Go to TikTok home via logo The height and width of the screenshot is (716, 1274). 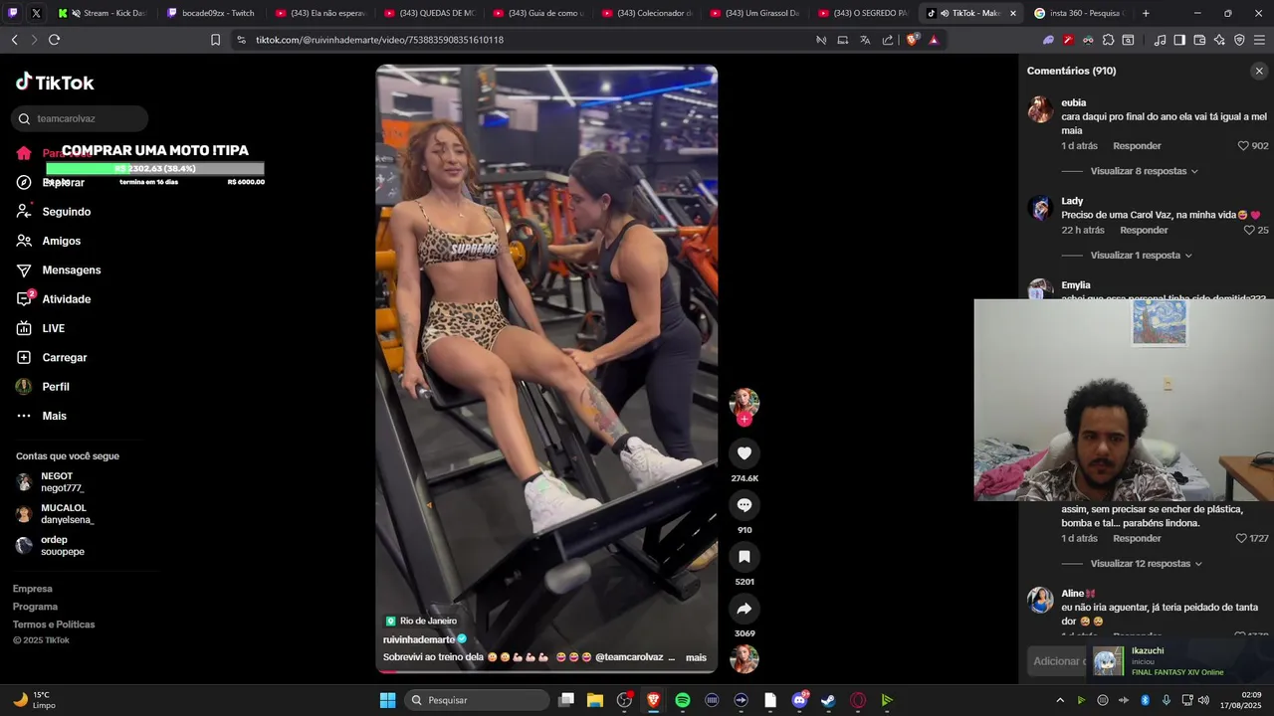pyautogui.click(x=55, y=83)
